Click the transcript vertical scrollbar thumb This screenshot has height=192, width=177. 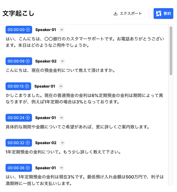pyautogui.click(x=171, y=50)
